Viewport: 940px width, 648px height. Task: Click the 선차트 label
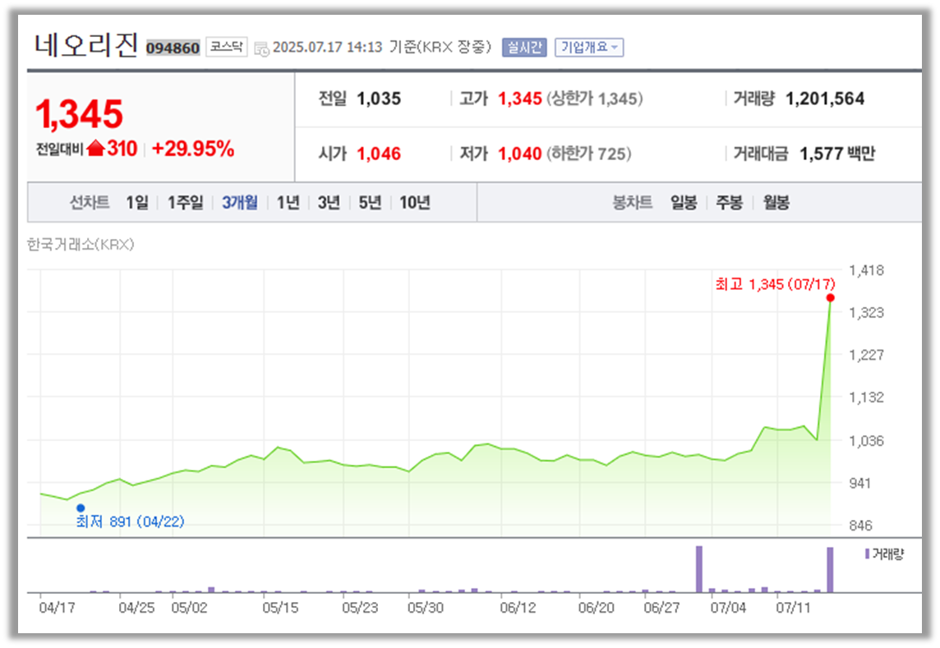90,203
